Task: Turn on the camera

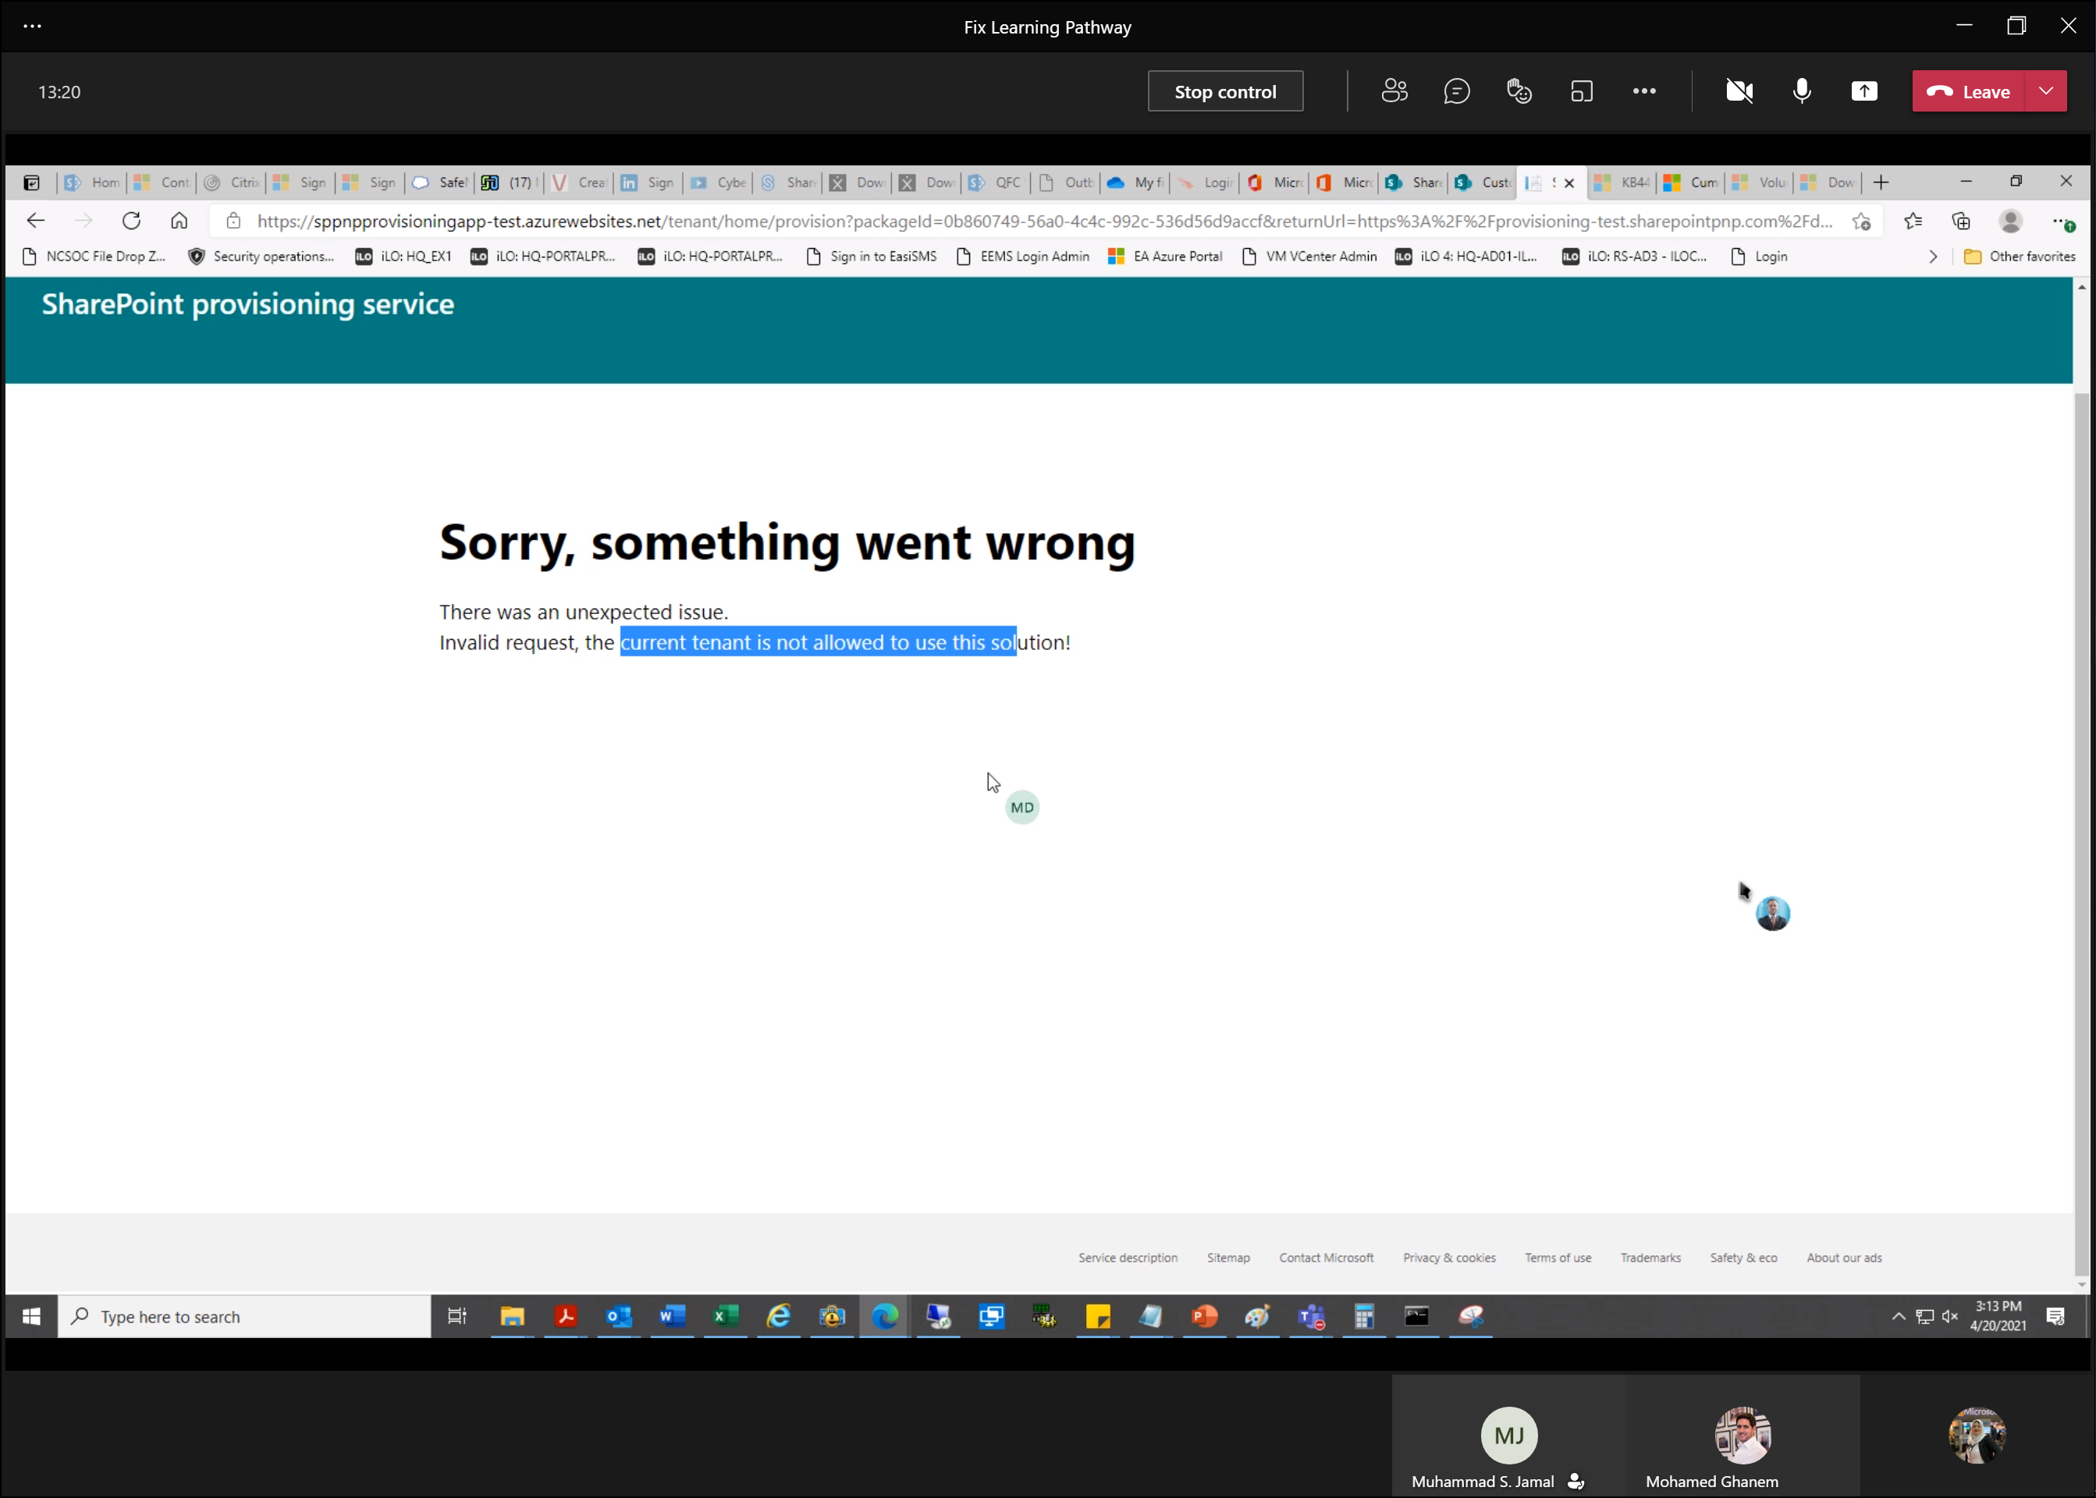Action: coord(1739,91)
